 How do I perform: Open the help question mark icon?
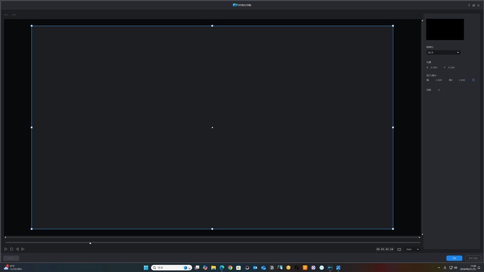pos(469,5)
